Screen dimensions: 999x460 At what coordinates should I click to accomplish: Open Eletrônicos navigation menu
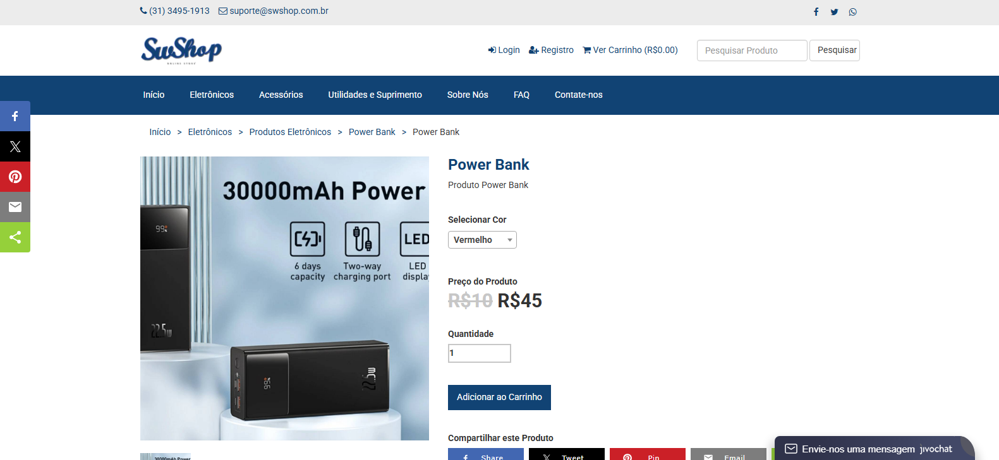pos(212,95)
